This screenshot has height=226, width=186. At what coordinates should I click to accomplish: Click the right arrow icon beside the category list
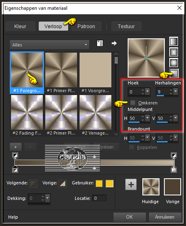coord(114,43)
